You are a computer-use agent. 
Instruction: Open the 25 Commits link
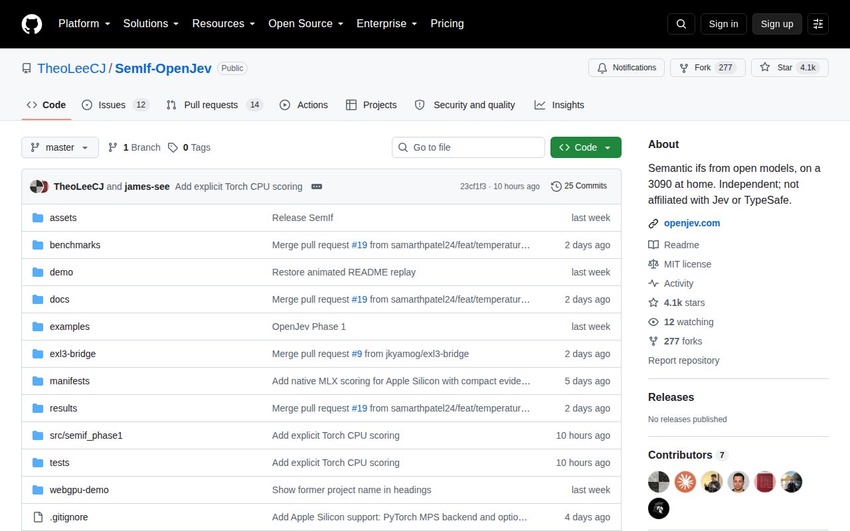579,187
